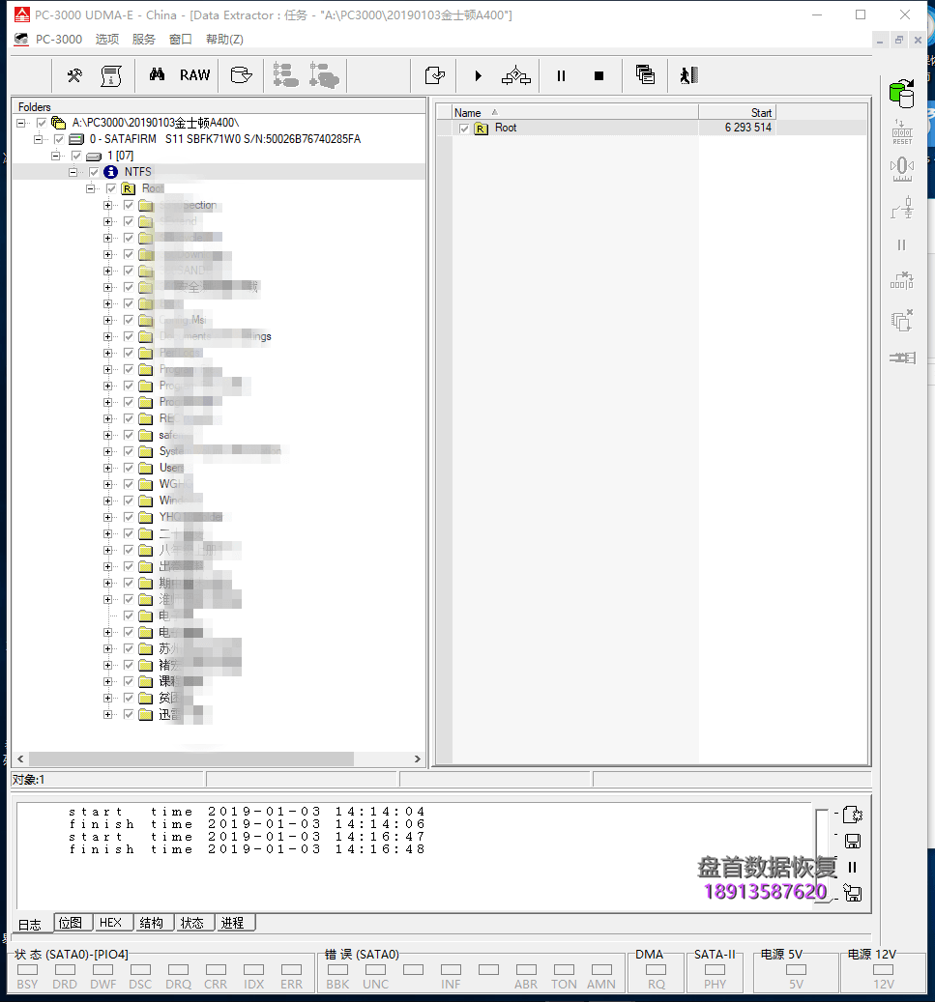Expand the WGH folder node

[x=107, y=484]
